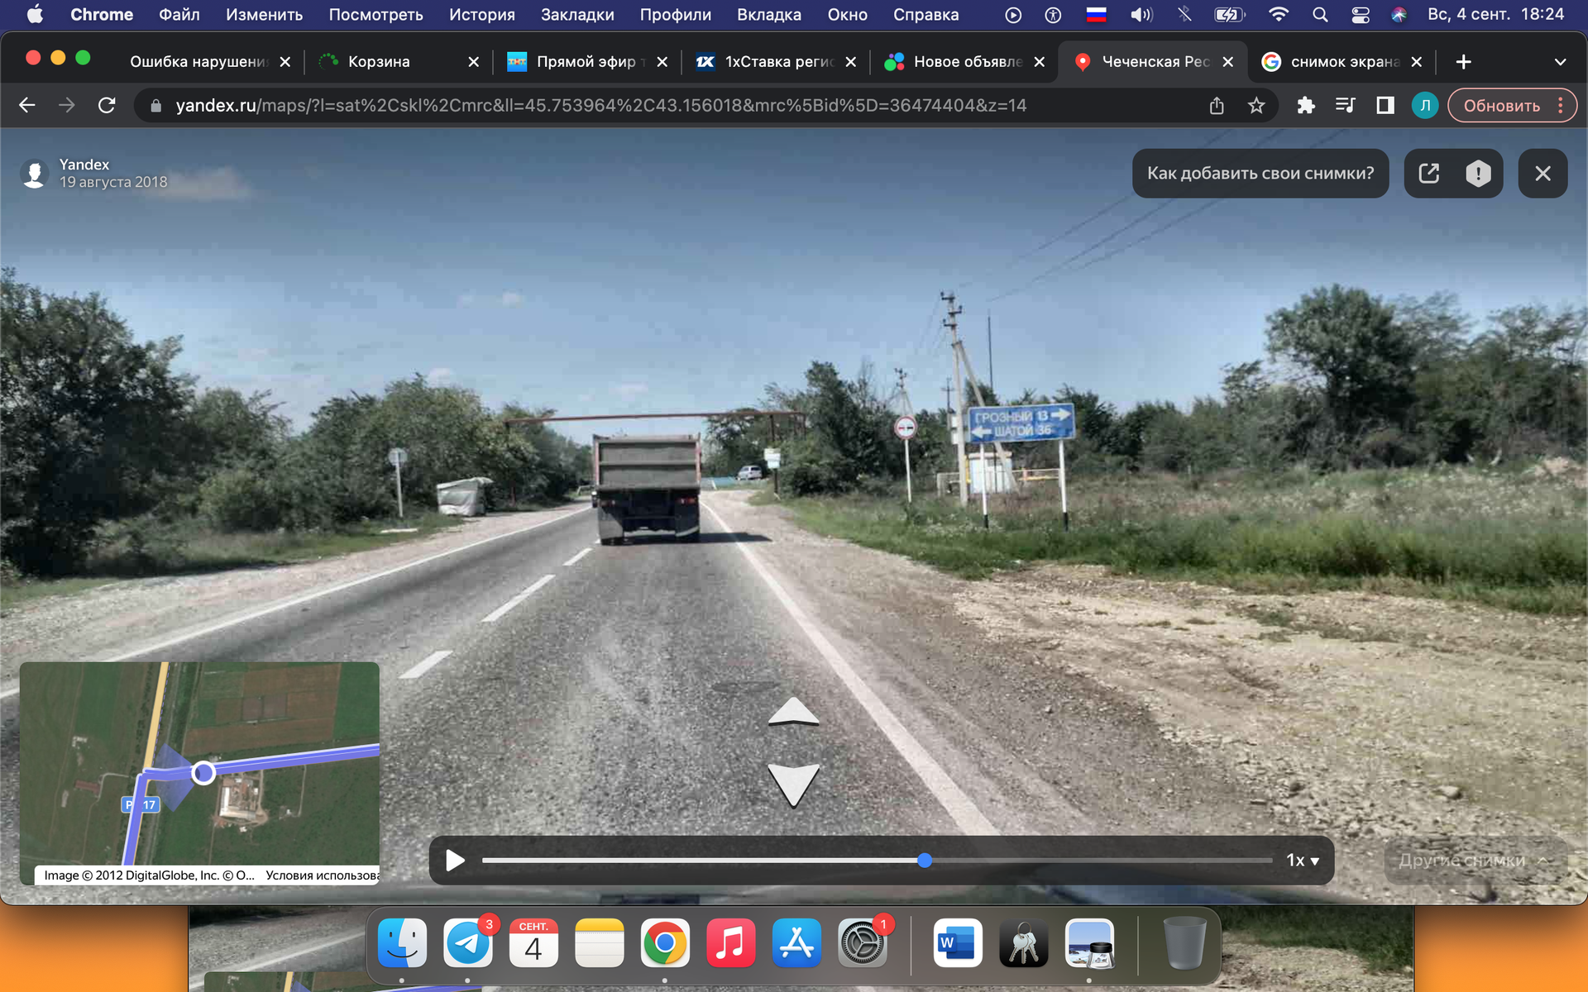
Task: Bookmark this page with star icon
Action: [1256, 106]
